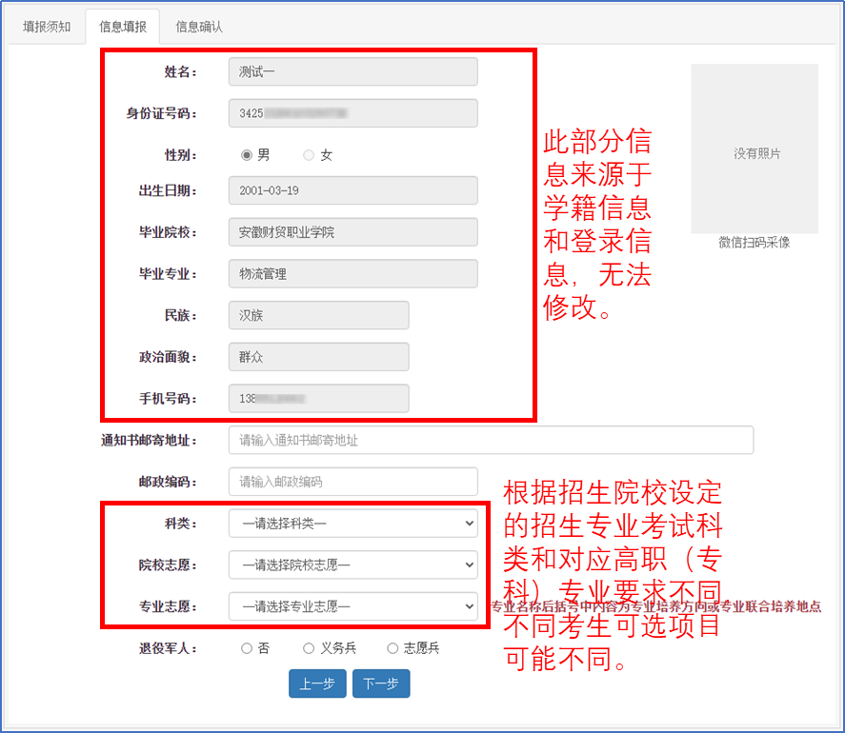This screenshot has height=733, width=845.
Task: Open the 专业志愿 dropdown menu
Action: pos(352,606)
